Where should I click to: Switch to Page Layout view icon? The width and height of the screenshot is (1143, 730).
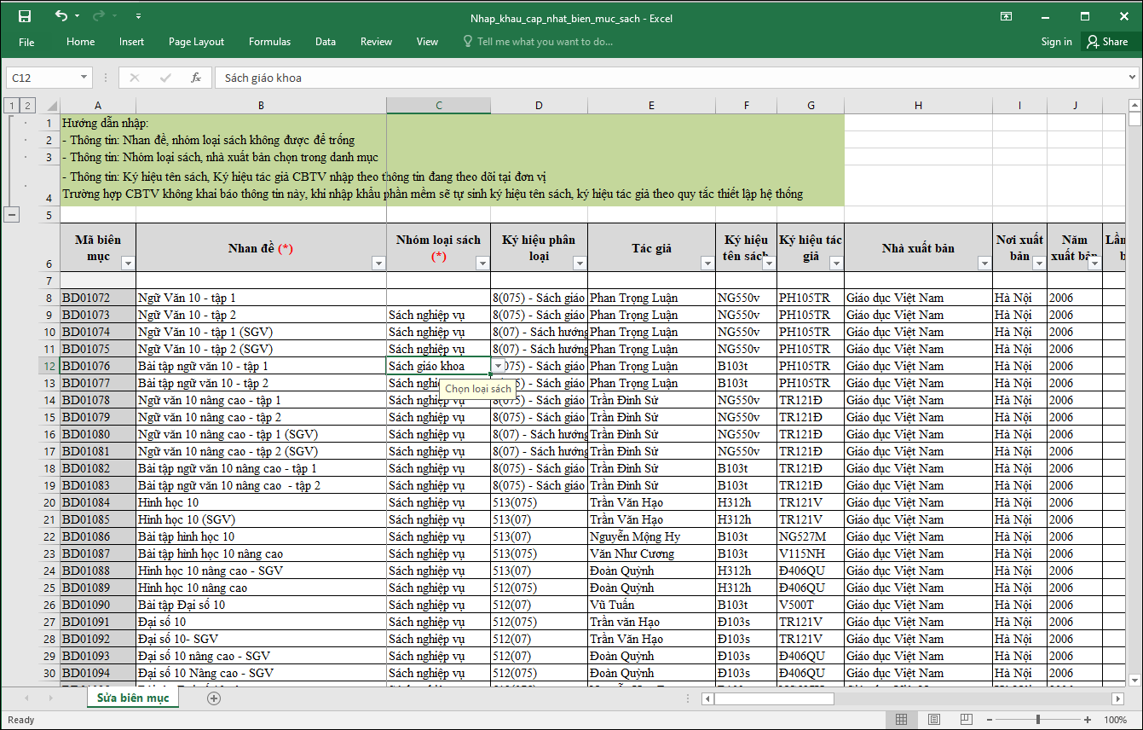(x=934, y=720)
